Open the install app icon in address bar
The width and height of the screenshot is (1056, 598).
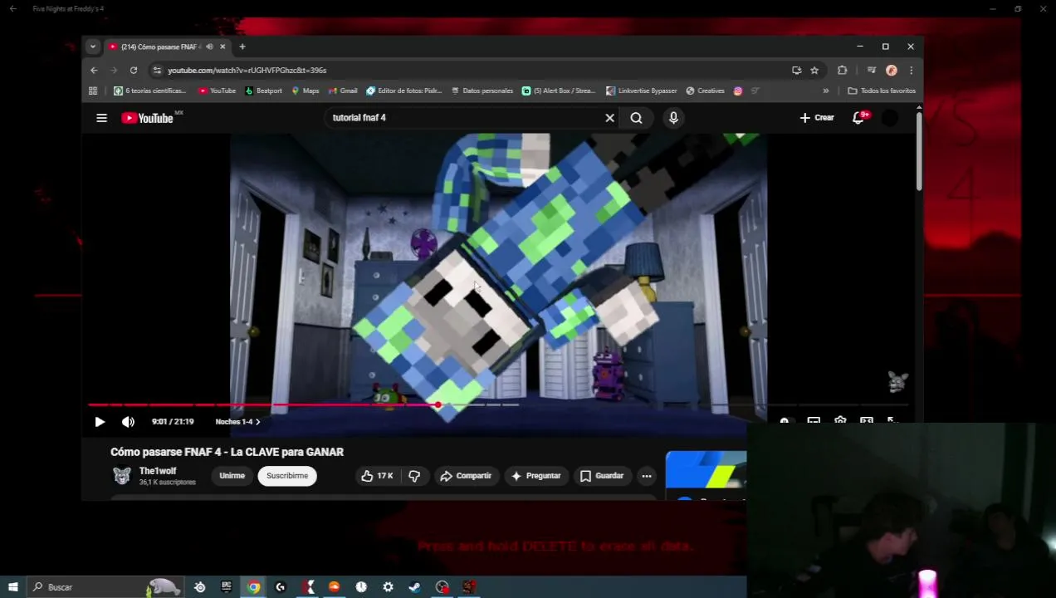click(796, 71)
